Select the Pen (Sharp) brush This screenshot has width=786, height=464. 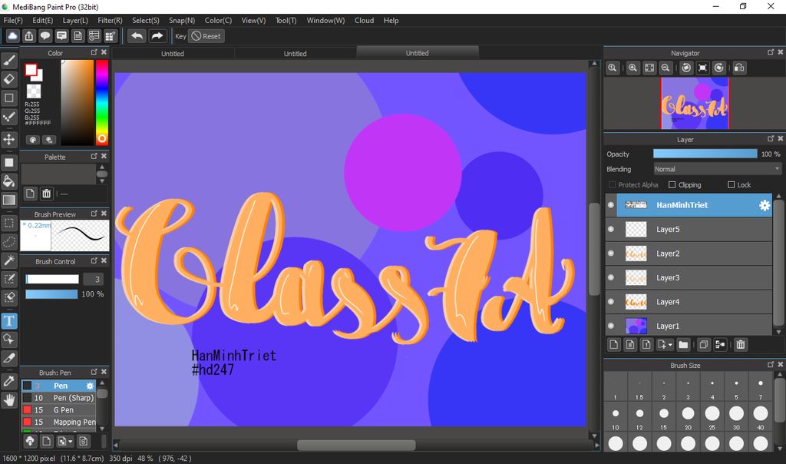(58, 398)
